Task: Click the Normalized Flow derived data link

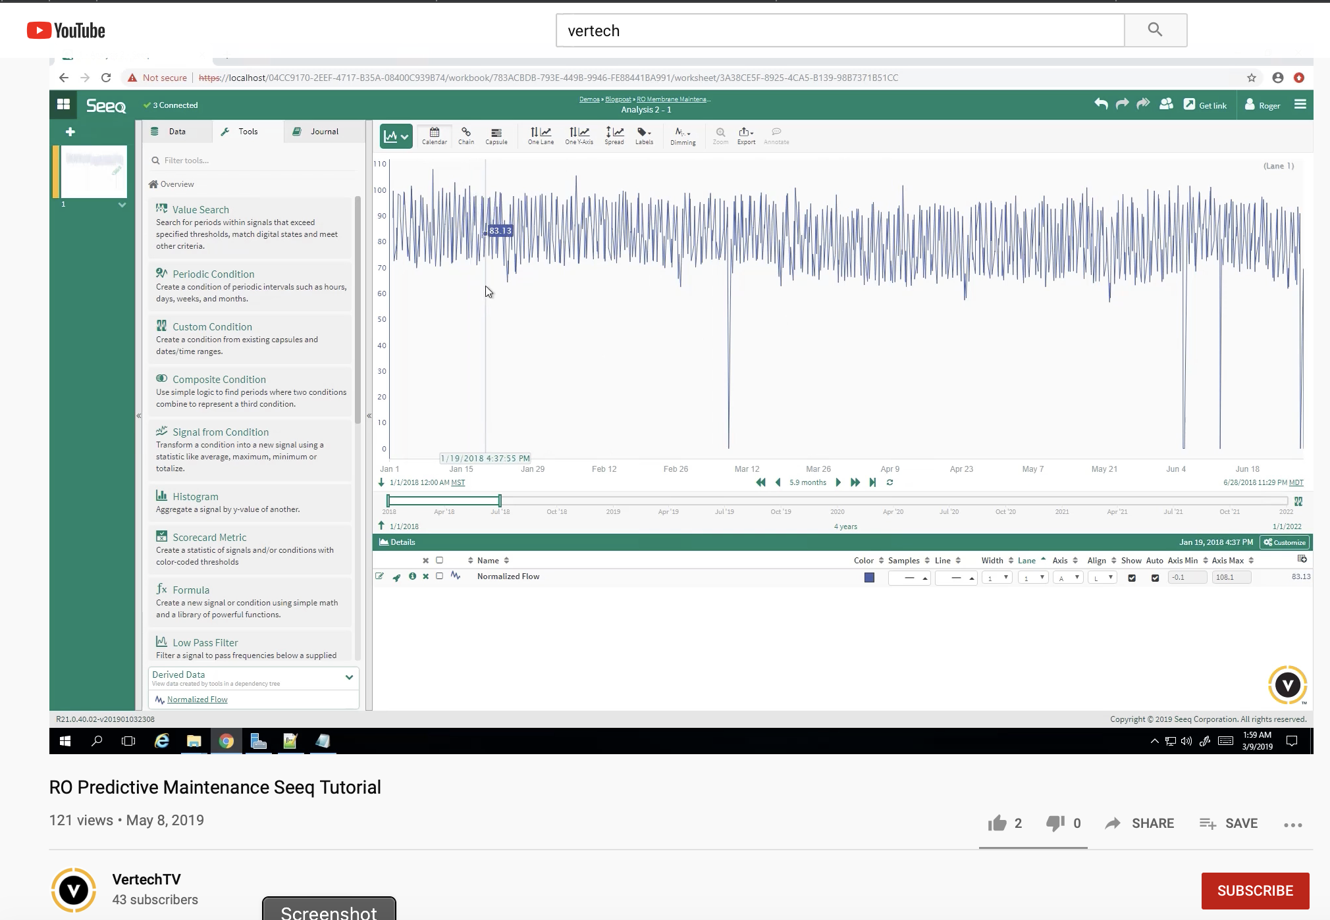Action: pyautogui.click(x=197, y=700)
